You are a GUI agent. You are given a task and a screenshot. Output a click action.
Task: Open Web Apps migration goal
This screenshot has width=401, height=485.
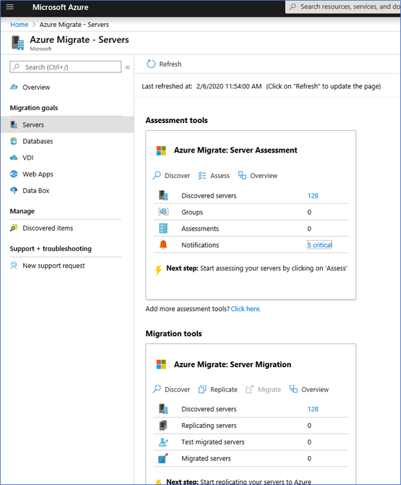(x=38, y=174)
